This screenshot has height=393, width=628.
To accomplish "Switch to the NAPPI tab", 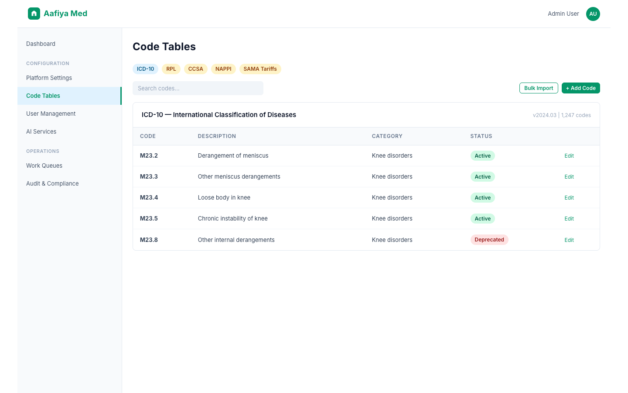I will pos(223,69).
